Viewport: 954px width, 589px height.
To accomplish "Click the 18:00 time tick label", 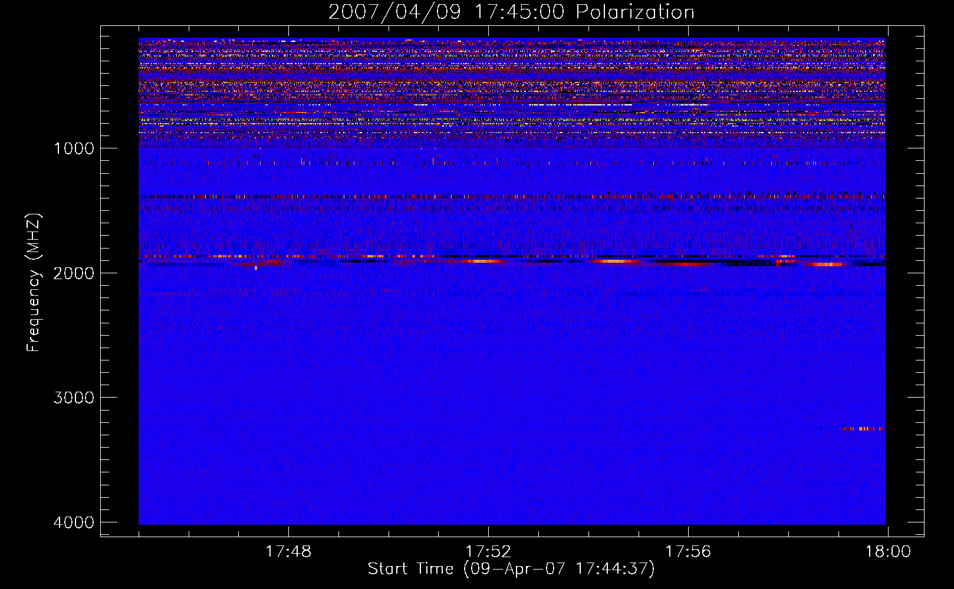I will (x=888, y=552).
